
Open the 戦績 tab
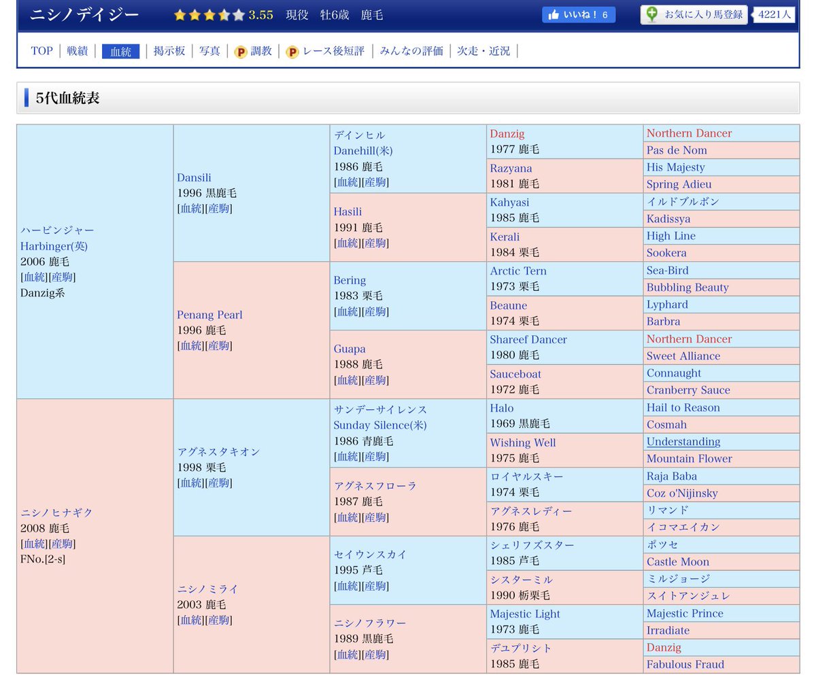coord(78,51)
